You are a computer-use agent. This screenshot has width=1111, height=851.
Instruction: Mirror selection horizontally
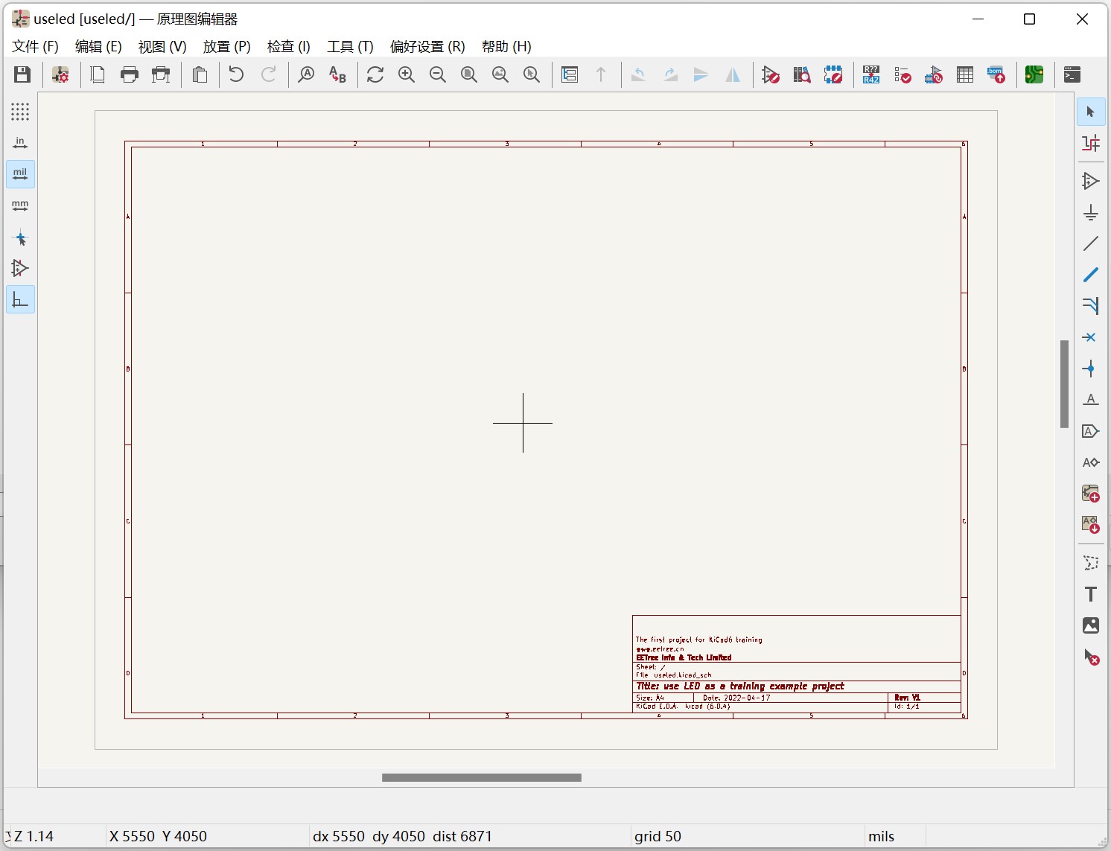click(x=733, y=74)
